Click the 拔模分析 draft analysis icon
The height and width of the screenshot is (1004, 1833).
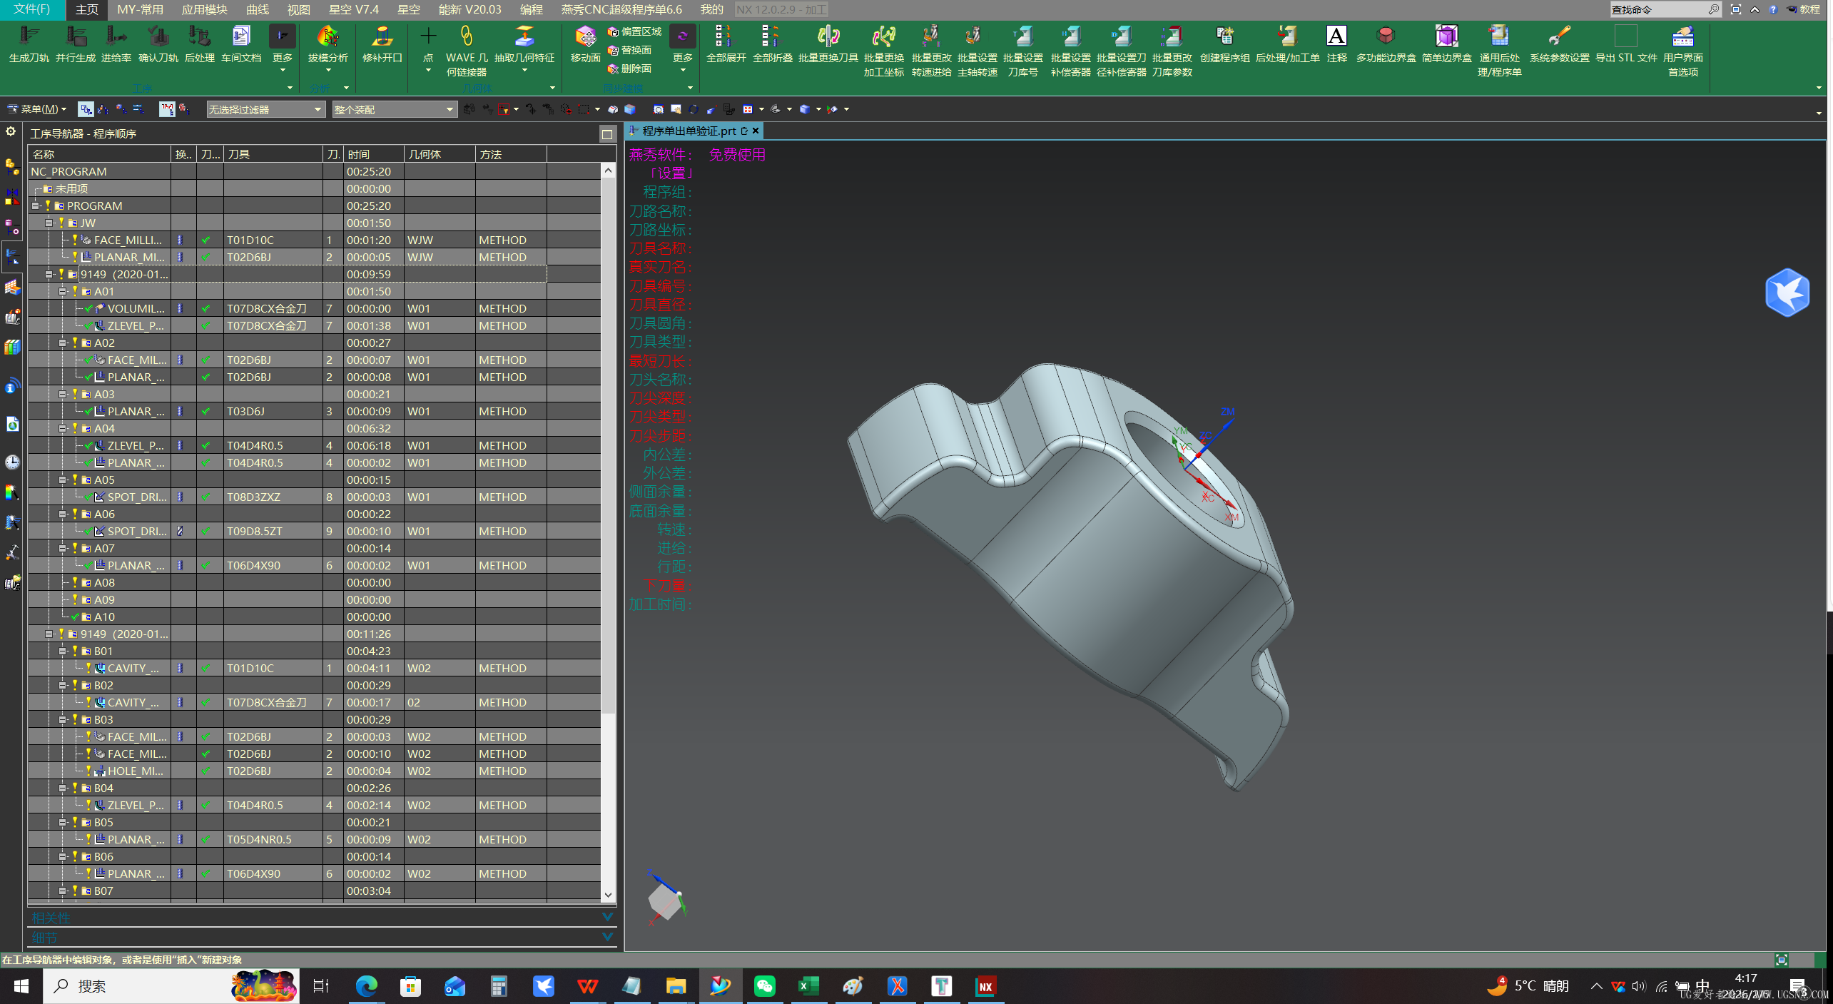tap(327, 37)
